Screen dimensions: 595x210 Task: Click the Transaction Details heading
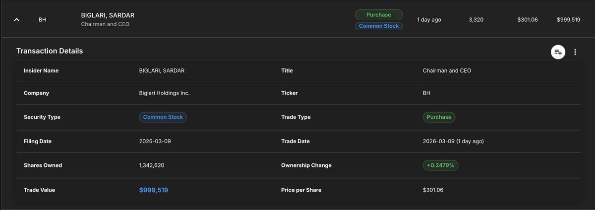tap(50, 51)
